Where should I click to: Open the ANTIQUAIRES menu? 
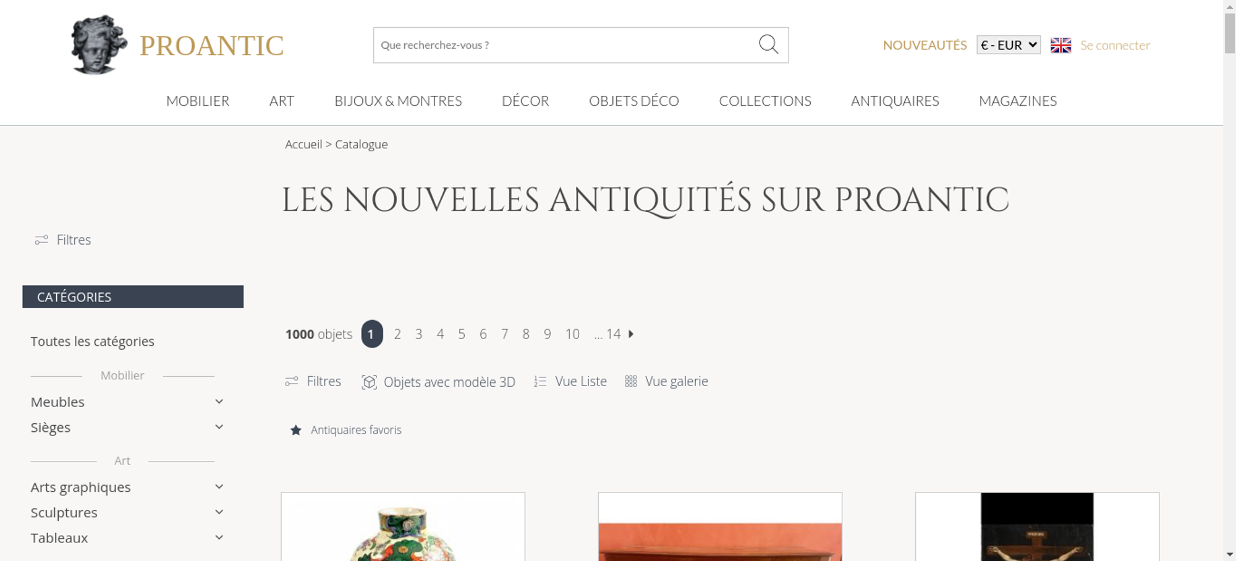[x=895, y=101]
